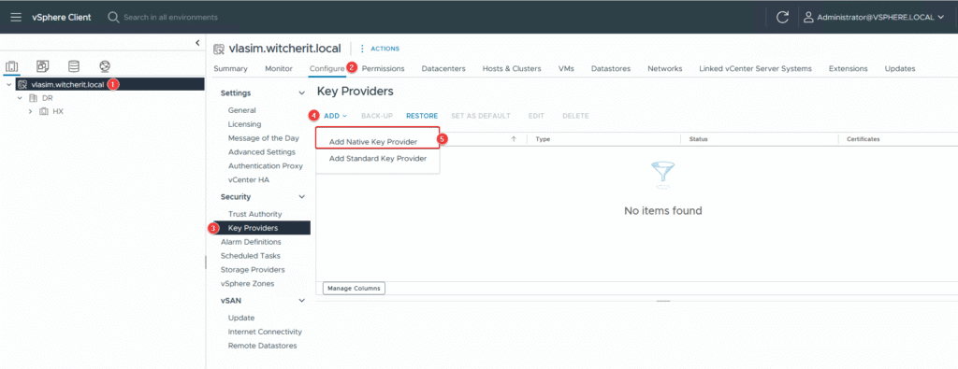The width and height of the screenshot is (958, 369).
Task: Click the search magnifier icon
Action: pos(113,17)
